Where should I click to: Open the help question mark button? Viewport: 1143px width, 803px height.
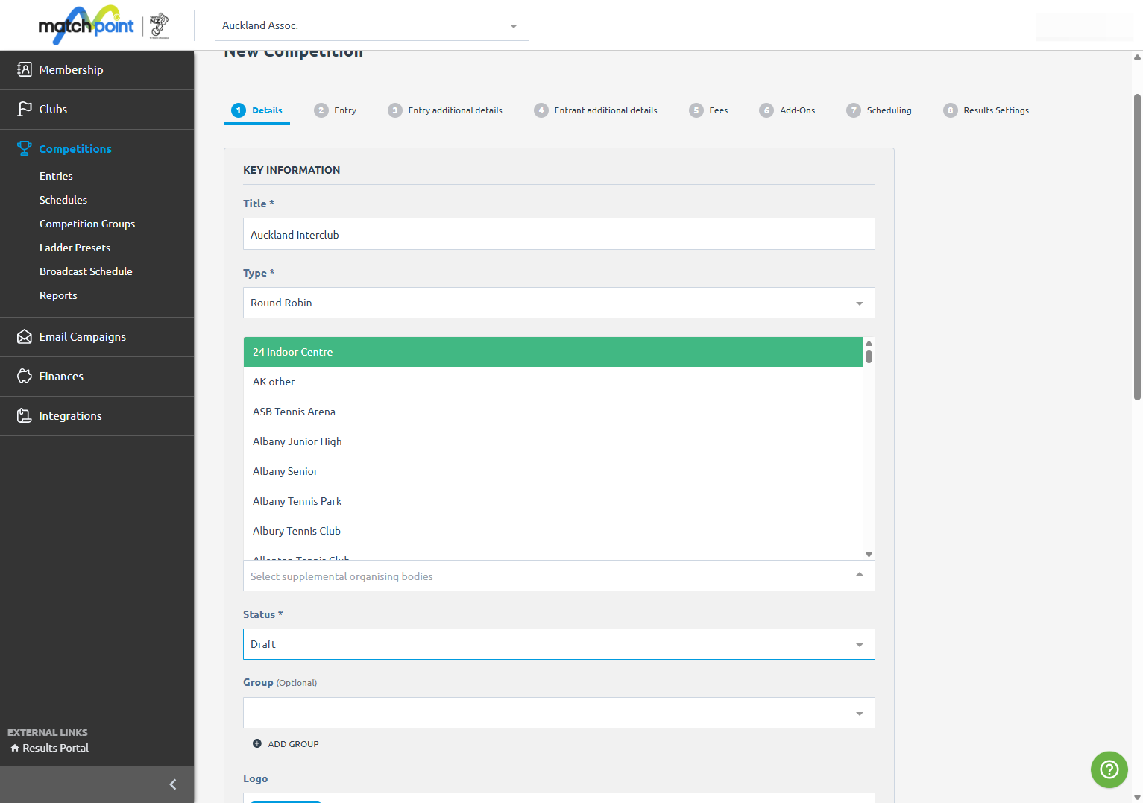click(1109, 769)
